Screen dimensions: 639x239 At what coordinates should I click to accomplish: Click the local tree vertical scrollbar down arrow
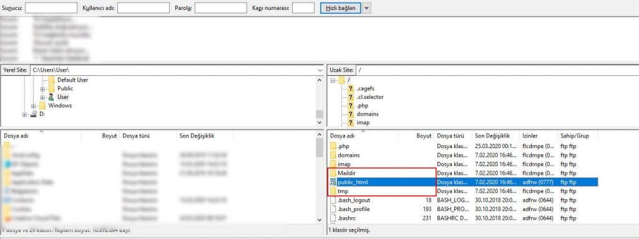(320, 123)
